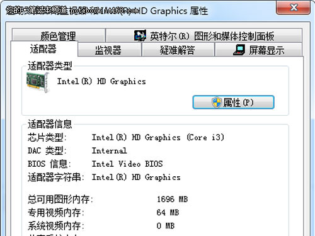Click the DAC type value Internal

(x=109, y=150)
